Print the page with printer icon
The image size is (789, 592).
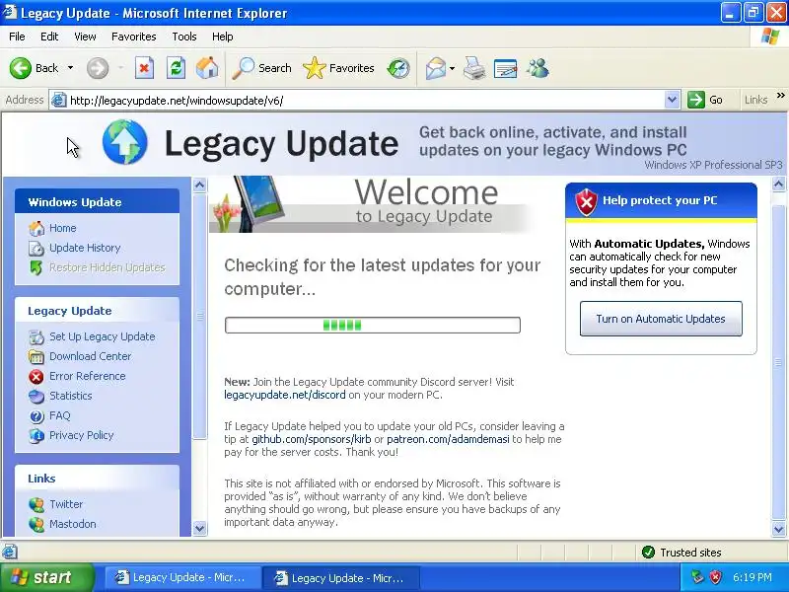pos(474,68)
